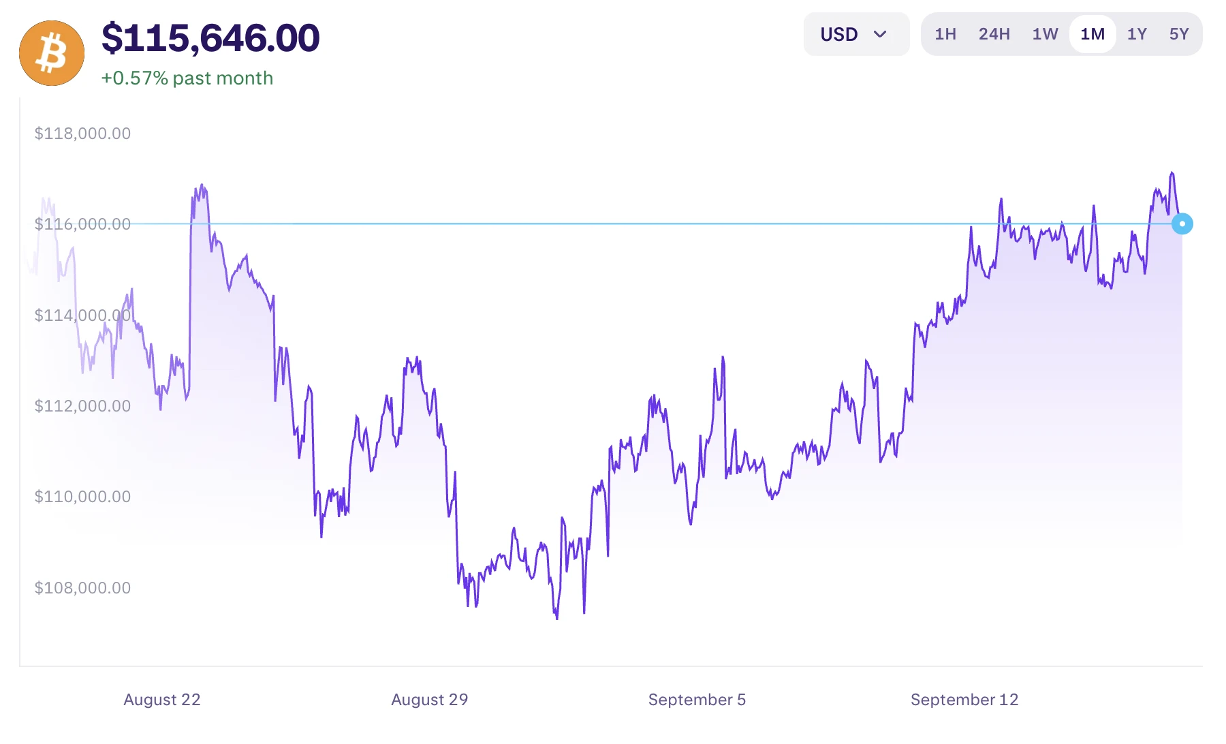Image resolution: width=1226 pixels, height=744 pixels.
Task: Click the $110,000.00 axis label
Action: [82, 497]
